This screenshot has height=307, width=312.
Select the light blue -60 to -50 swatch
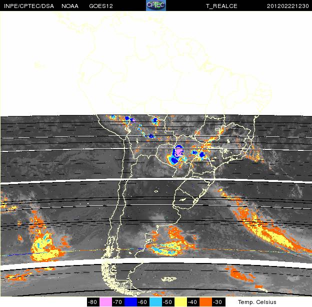155,302
